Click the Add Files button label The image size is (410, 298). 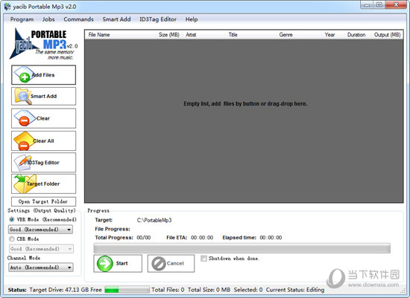[x=43, y=75]
